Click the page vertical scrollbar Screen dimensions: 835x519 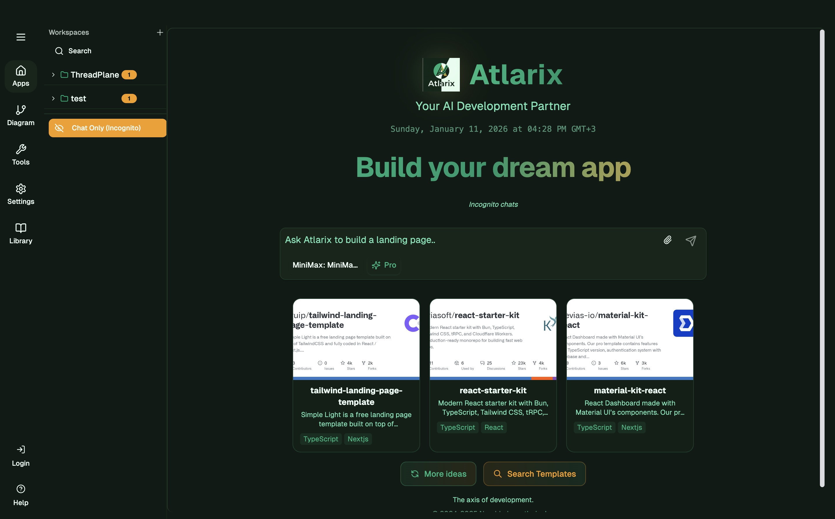tap(822, 258)
